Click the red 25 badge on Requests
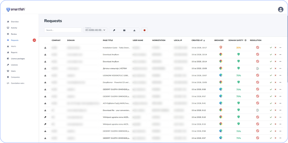The image size is (288, 143). [x=34, y=40]
